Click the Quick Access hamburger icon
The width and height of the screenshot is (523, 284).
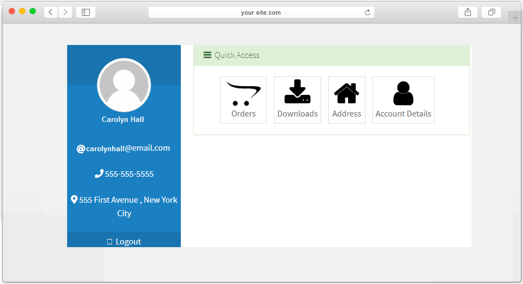tap(207, 55)
